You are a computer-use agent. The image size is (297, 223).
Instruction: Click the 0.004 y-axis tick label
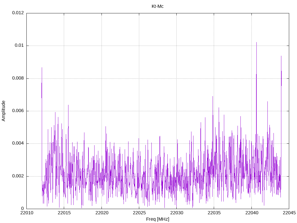point(18,143)
